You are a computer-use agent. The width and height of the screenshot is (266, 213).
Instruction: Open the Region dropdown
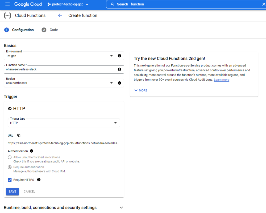click(x=111, y=83)
